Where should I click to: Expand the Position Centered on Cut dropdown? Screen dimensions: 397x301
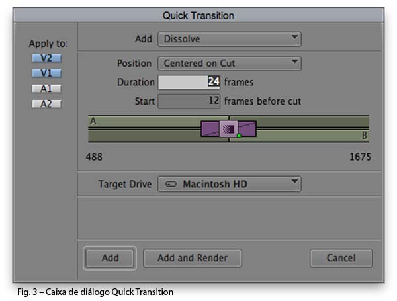tap(229, 64)
